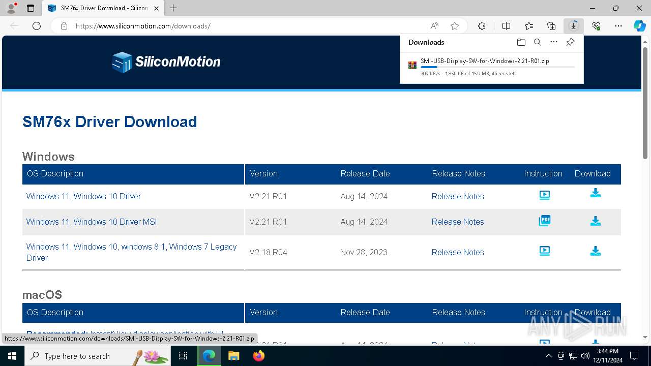The width and height of the screenshot is (651, 366).
Task: Download the Windows 10 Driver MSI
Action: [596, 221]
